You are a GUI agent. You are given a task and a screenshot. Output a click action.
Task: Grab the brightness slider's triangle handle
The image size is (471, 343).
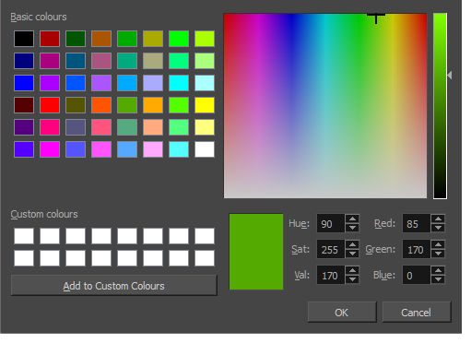pyautogui.click(x=450, y=75)
